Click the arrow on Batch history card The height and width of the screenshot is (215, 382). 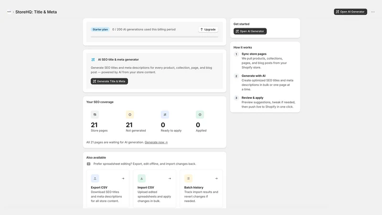coord(216,178)
